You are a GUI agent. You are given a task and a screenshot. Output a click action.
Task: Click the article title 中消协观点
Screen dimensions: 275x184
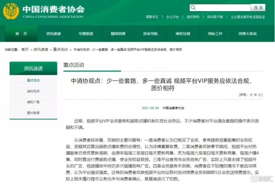(x=163, y=84)
